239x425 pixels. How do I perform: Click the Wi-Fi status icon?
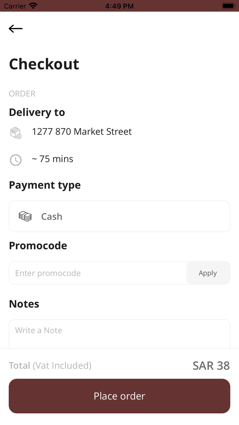(33, 6)
